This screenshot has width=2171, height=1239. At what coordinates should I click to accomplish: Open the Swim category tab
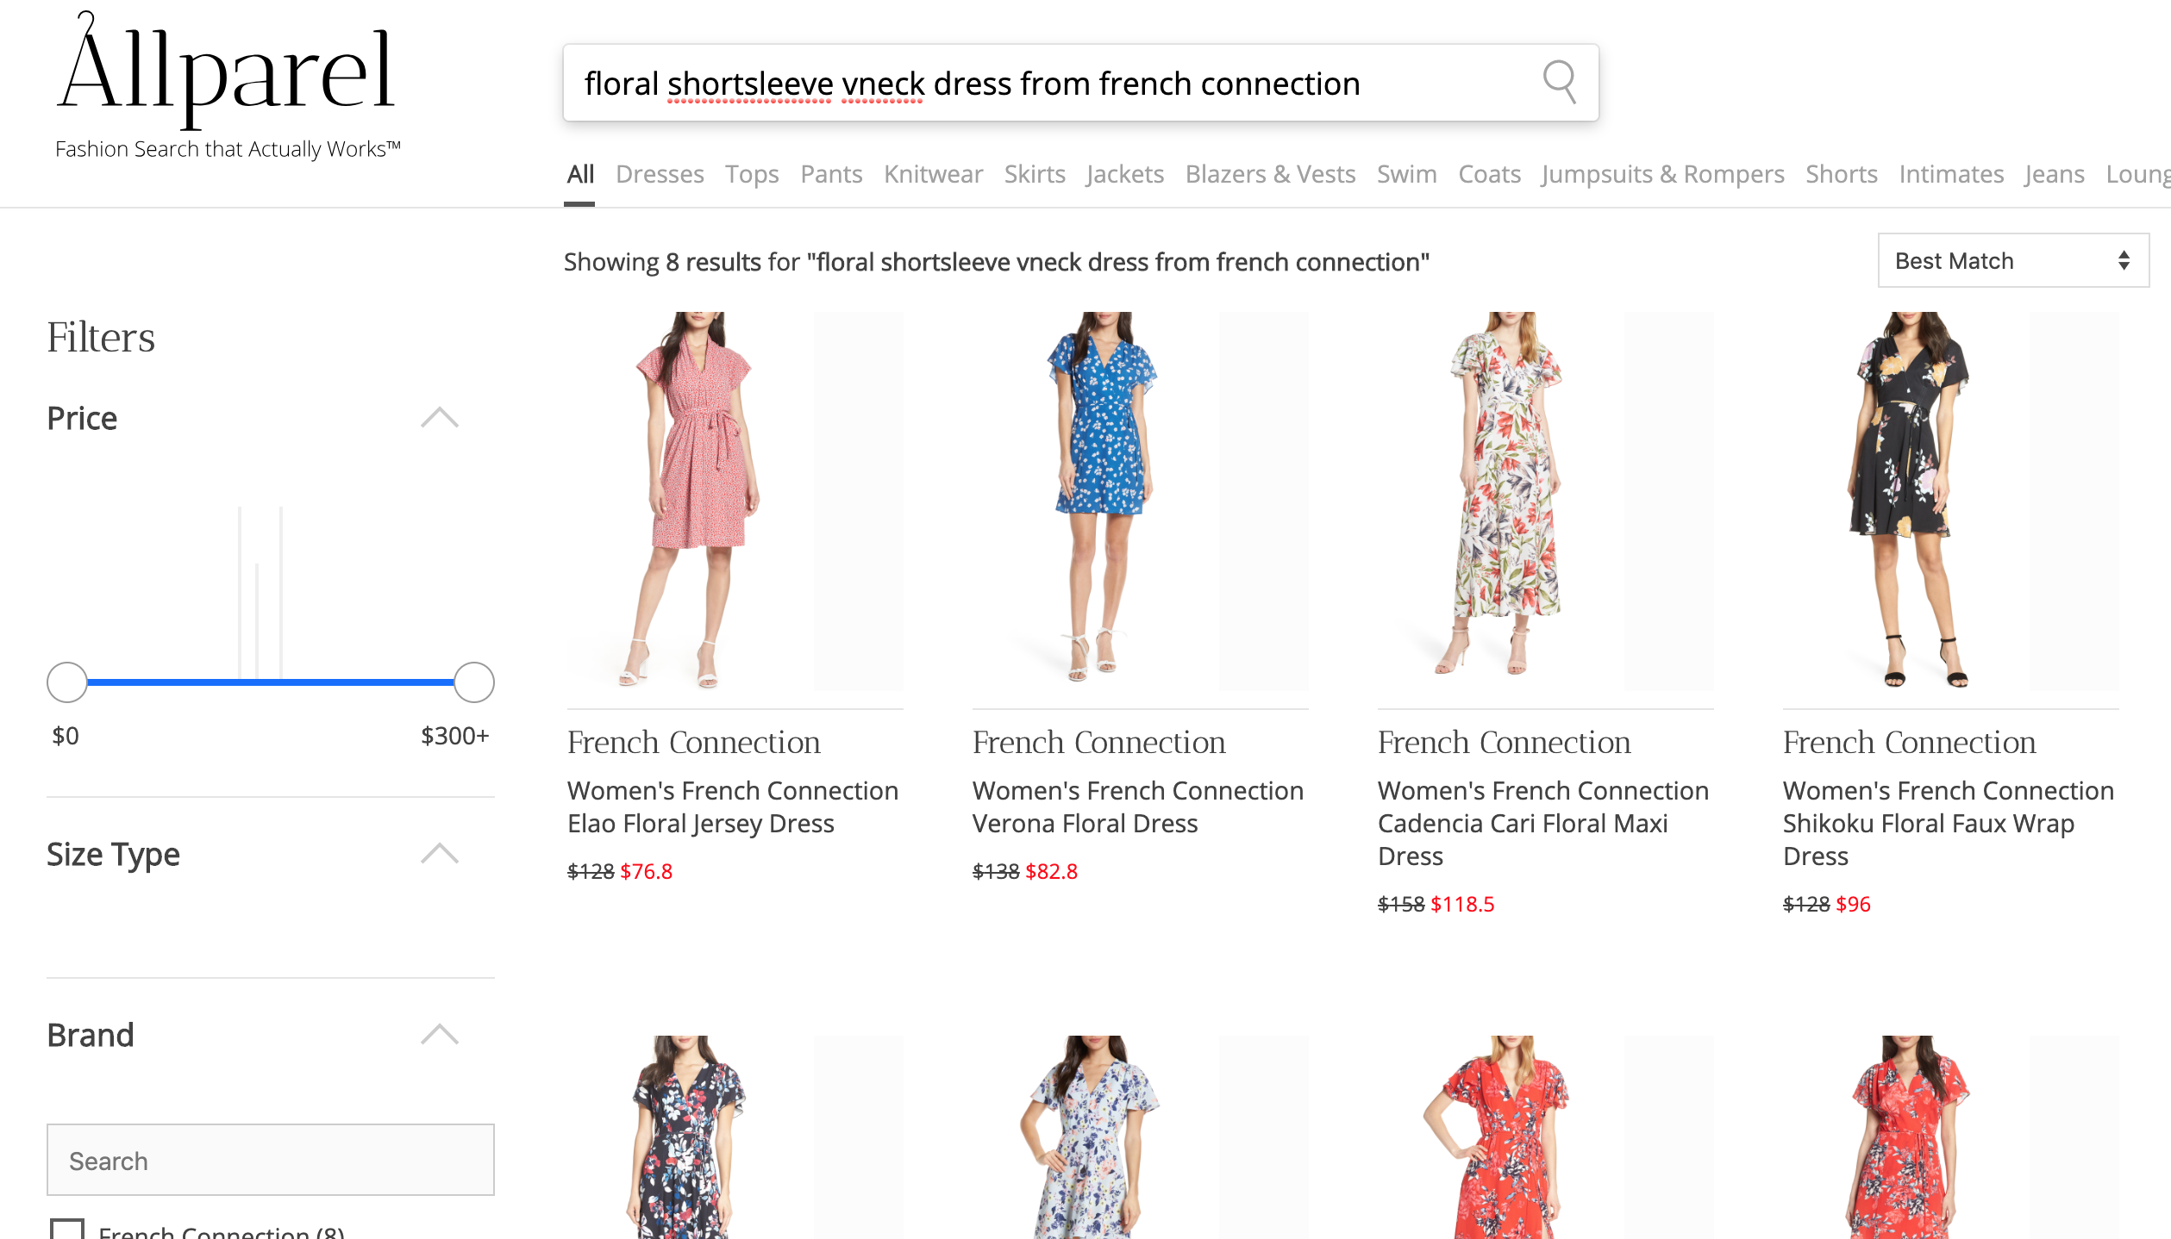1406,175
